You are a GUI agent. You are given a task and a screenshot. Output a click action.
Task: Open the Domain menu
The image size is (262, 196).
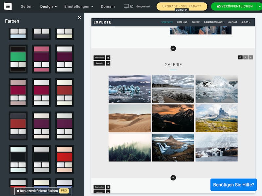coord(108,7)
